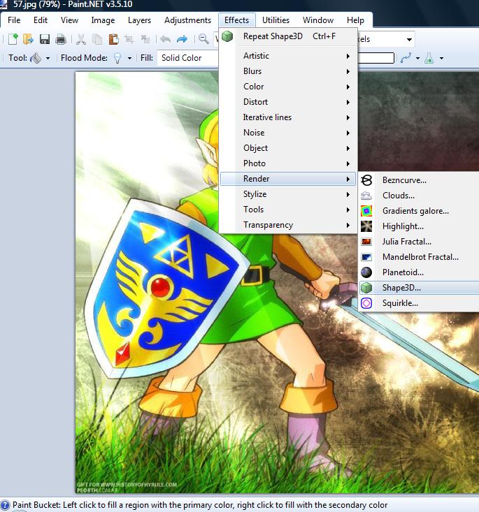479x512 pixels.
Task: Select the Iterative lines submenu
Action: pyautogui.click(x=288, y=117)
